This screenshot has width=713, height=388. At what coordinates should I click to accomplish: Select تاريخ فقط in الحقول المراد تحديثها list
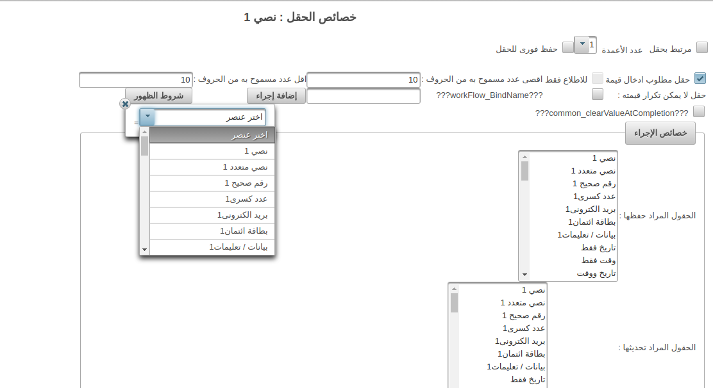click(x=503, y=379)
